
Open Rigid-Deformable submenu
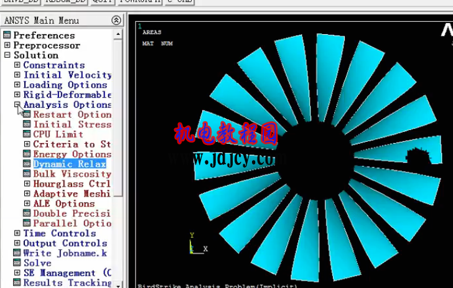tap(67, 95)
